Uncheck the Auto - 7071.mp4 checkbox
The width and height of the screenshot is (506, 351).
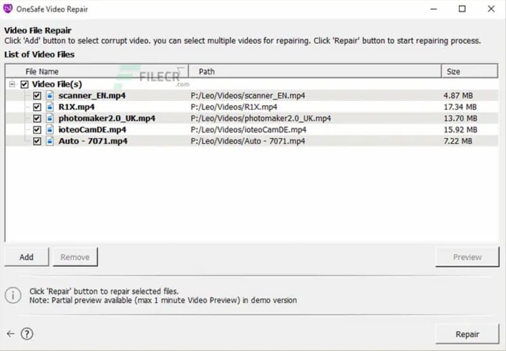click(37, 141)
